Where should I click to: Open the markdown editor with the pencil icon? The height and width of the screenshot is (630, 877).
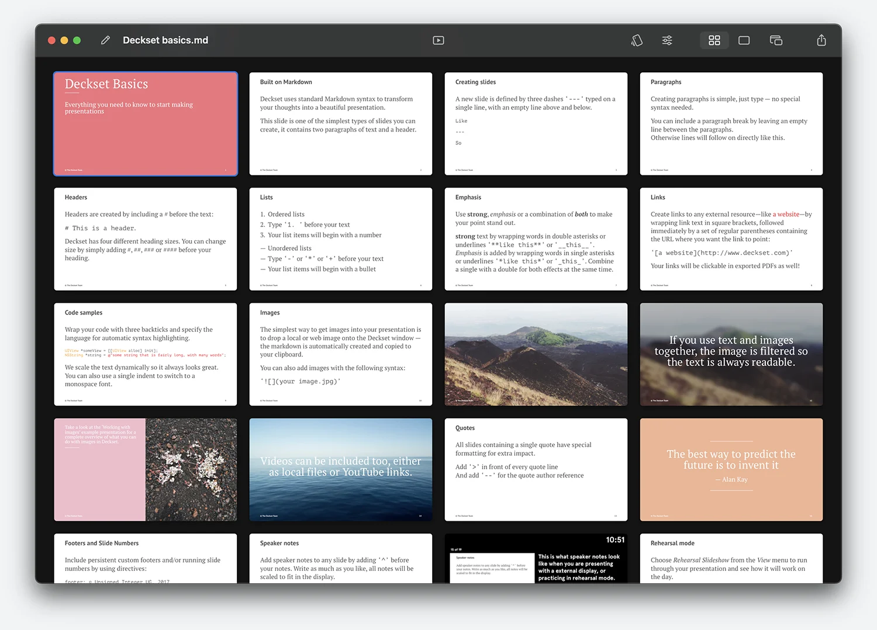point(105,40)
